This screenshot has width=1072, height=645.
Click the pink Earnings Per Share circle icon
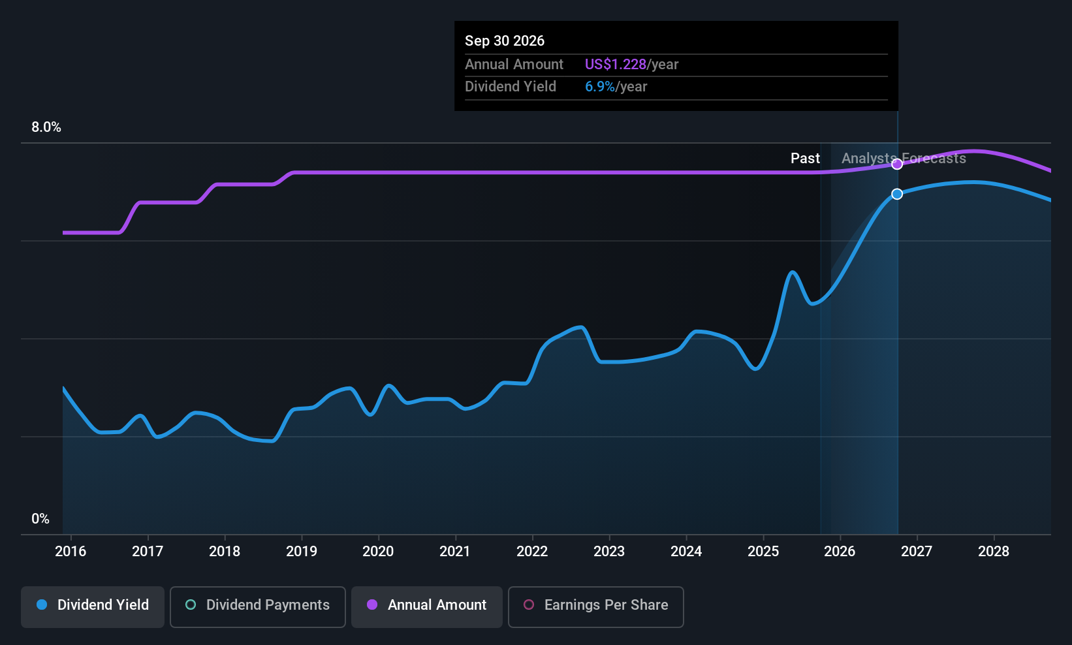(529, 605)
